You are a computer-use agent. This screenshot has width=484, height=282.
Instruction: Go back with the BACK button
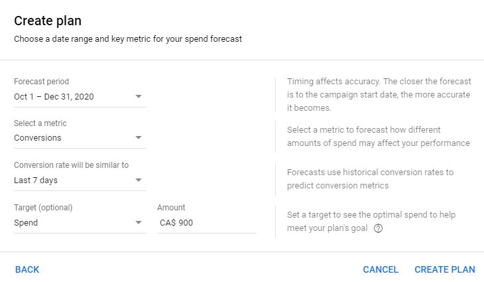click(x=27, y=269)
